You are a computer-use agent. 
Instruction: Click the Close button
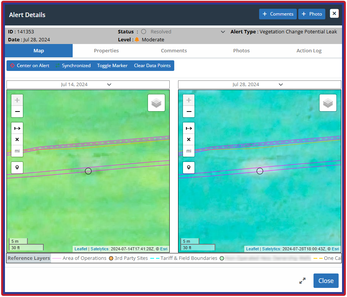326,281
